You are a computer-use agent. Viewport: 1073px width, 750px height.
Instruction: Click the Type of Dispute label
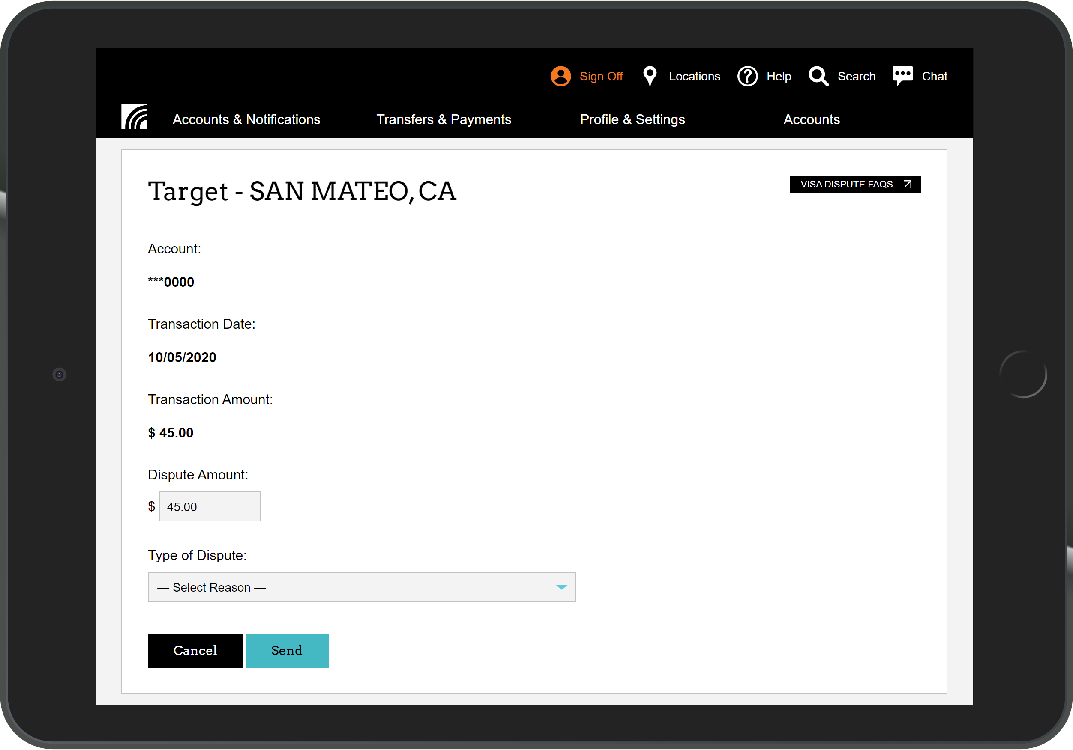197,555
